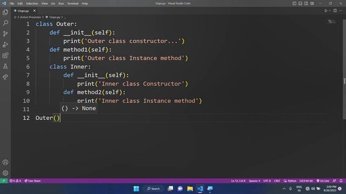This screenshot has height=194, width=346.
Task: Open the Run and Debug view
Action: (5, 44)
